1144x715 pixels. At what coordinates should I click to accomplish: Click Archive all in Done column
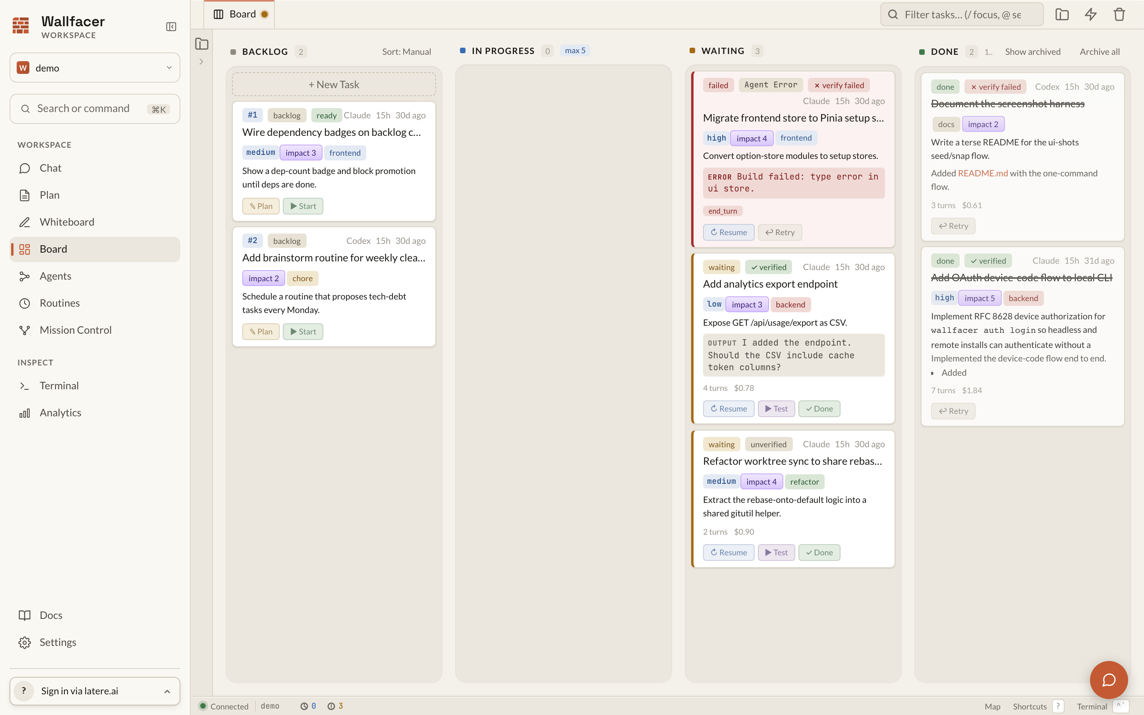pos(1100,52)
